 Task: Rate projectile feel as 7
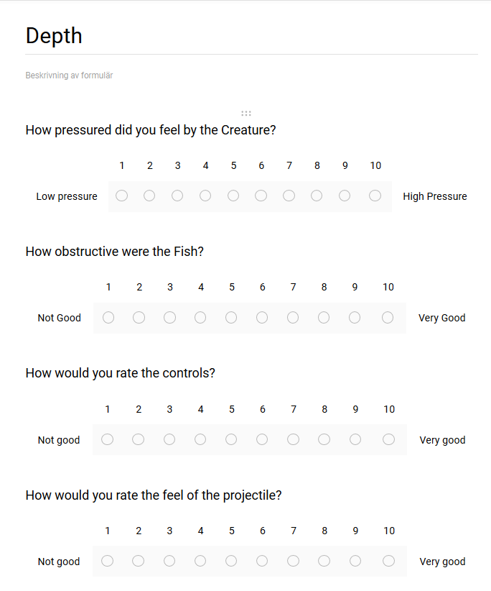point(293,561)
